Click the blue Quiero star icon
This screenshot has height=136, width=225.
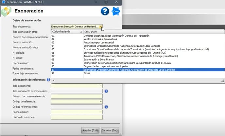pyautogui.click(x=116, y=11)
